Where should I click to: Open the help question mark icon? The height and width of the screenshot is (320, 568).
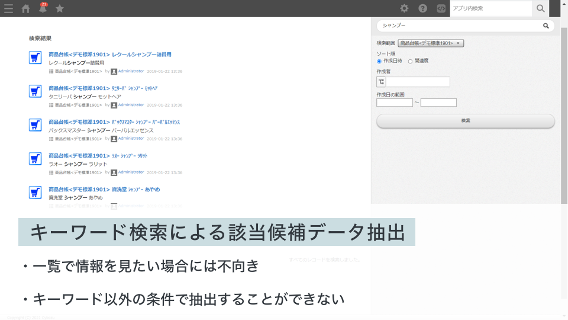pos(422,8)
